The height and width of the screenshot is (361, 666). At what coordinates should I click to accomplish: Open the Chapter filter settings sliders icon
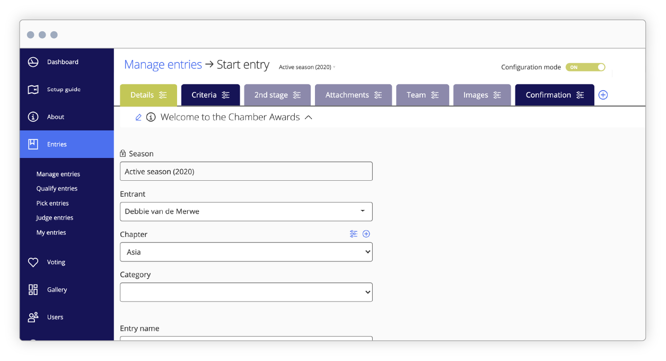(354, 234)
